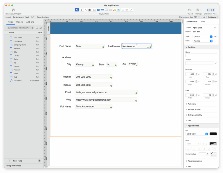Click the black fill color swatch
The width and height of the screenshot is (223, 173).
(x=213, y=134)
